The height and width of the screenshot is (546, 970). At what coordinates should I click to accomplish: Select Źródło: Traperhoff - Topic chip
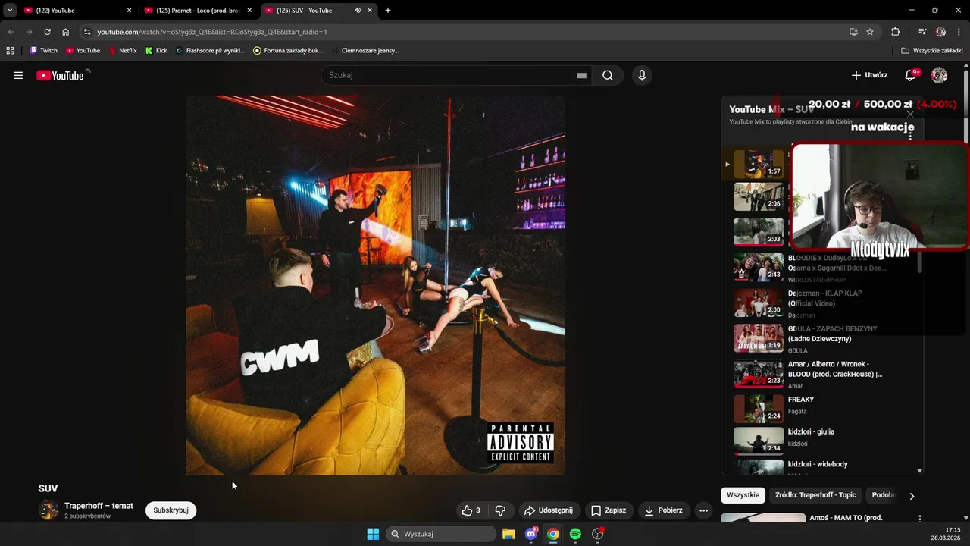click(815, 495)
